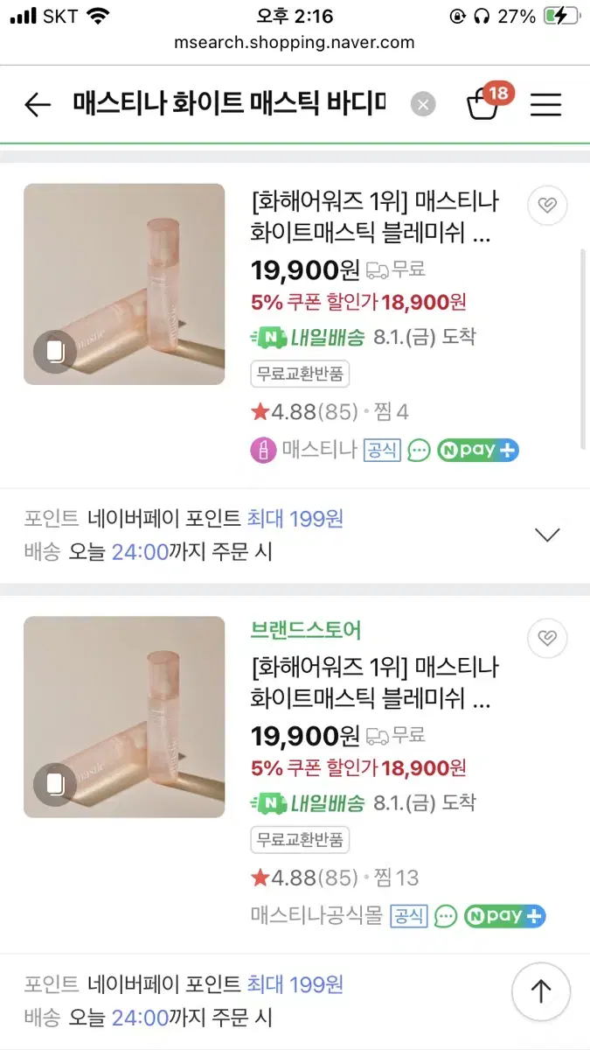Tap the back arrow icon

pos(38,106)
